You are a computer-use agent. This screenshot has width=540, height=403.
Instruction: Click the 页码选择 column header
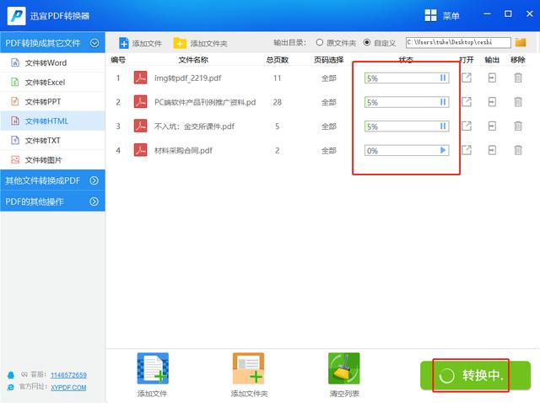click(x=328, y=60)
